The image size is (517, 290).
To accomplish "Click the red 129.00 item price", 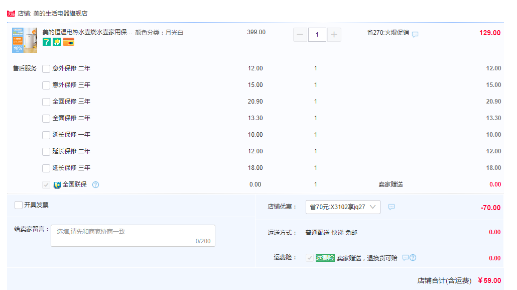I will [x=490, y=33].
